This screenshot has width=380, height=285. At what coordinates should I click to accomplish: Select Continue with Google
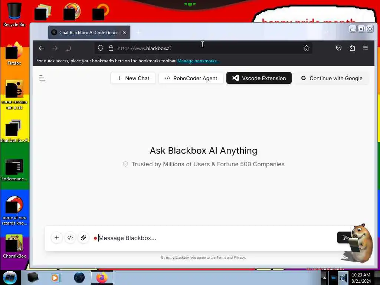(332, 78)
